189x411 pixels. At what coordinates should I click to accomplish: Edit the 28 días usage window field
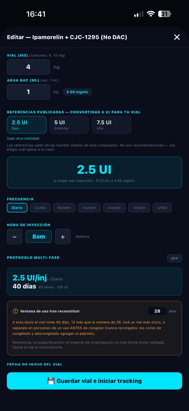coord(157,311)
